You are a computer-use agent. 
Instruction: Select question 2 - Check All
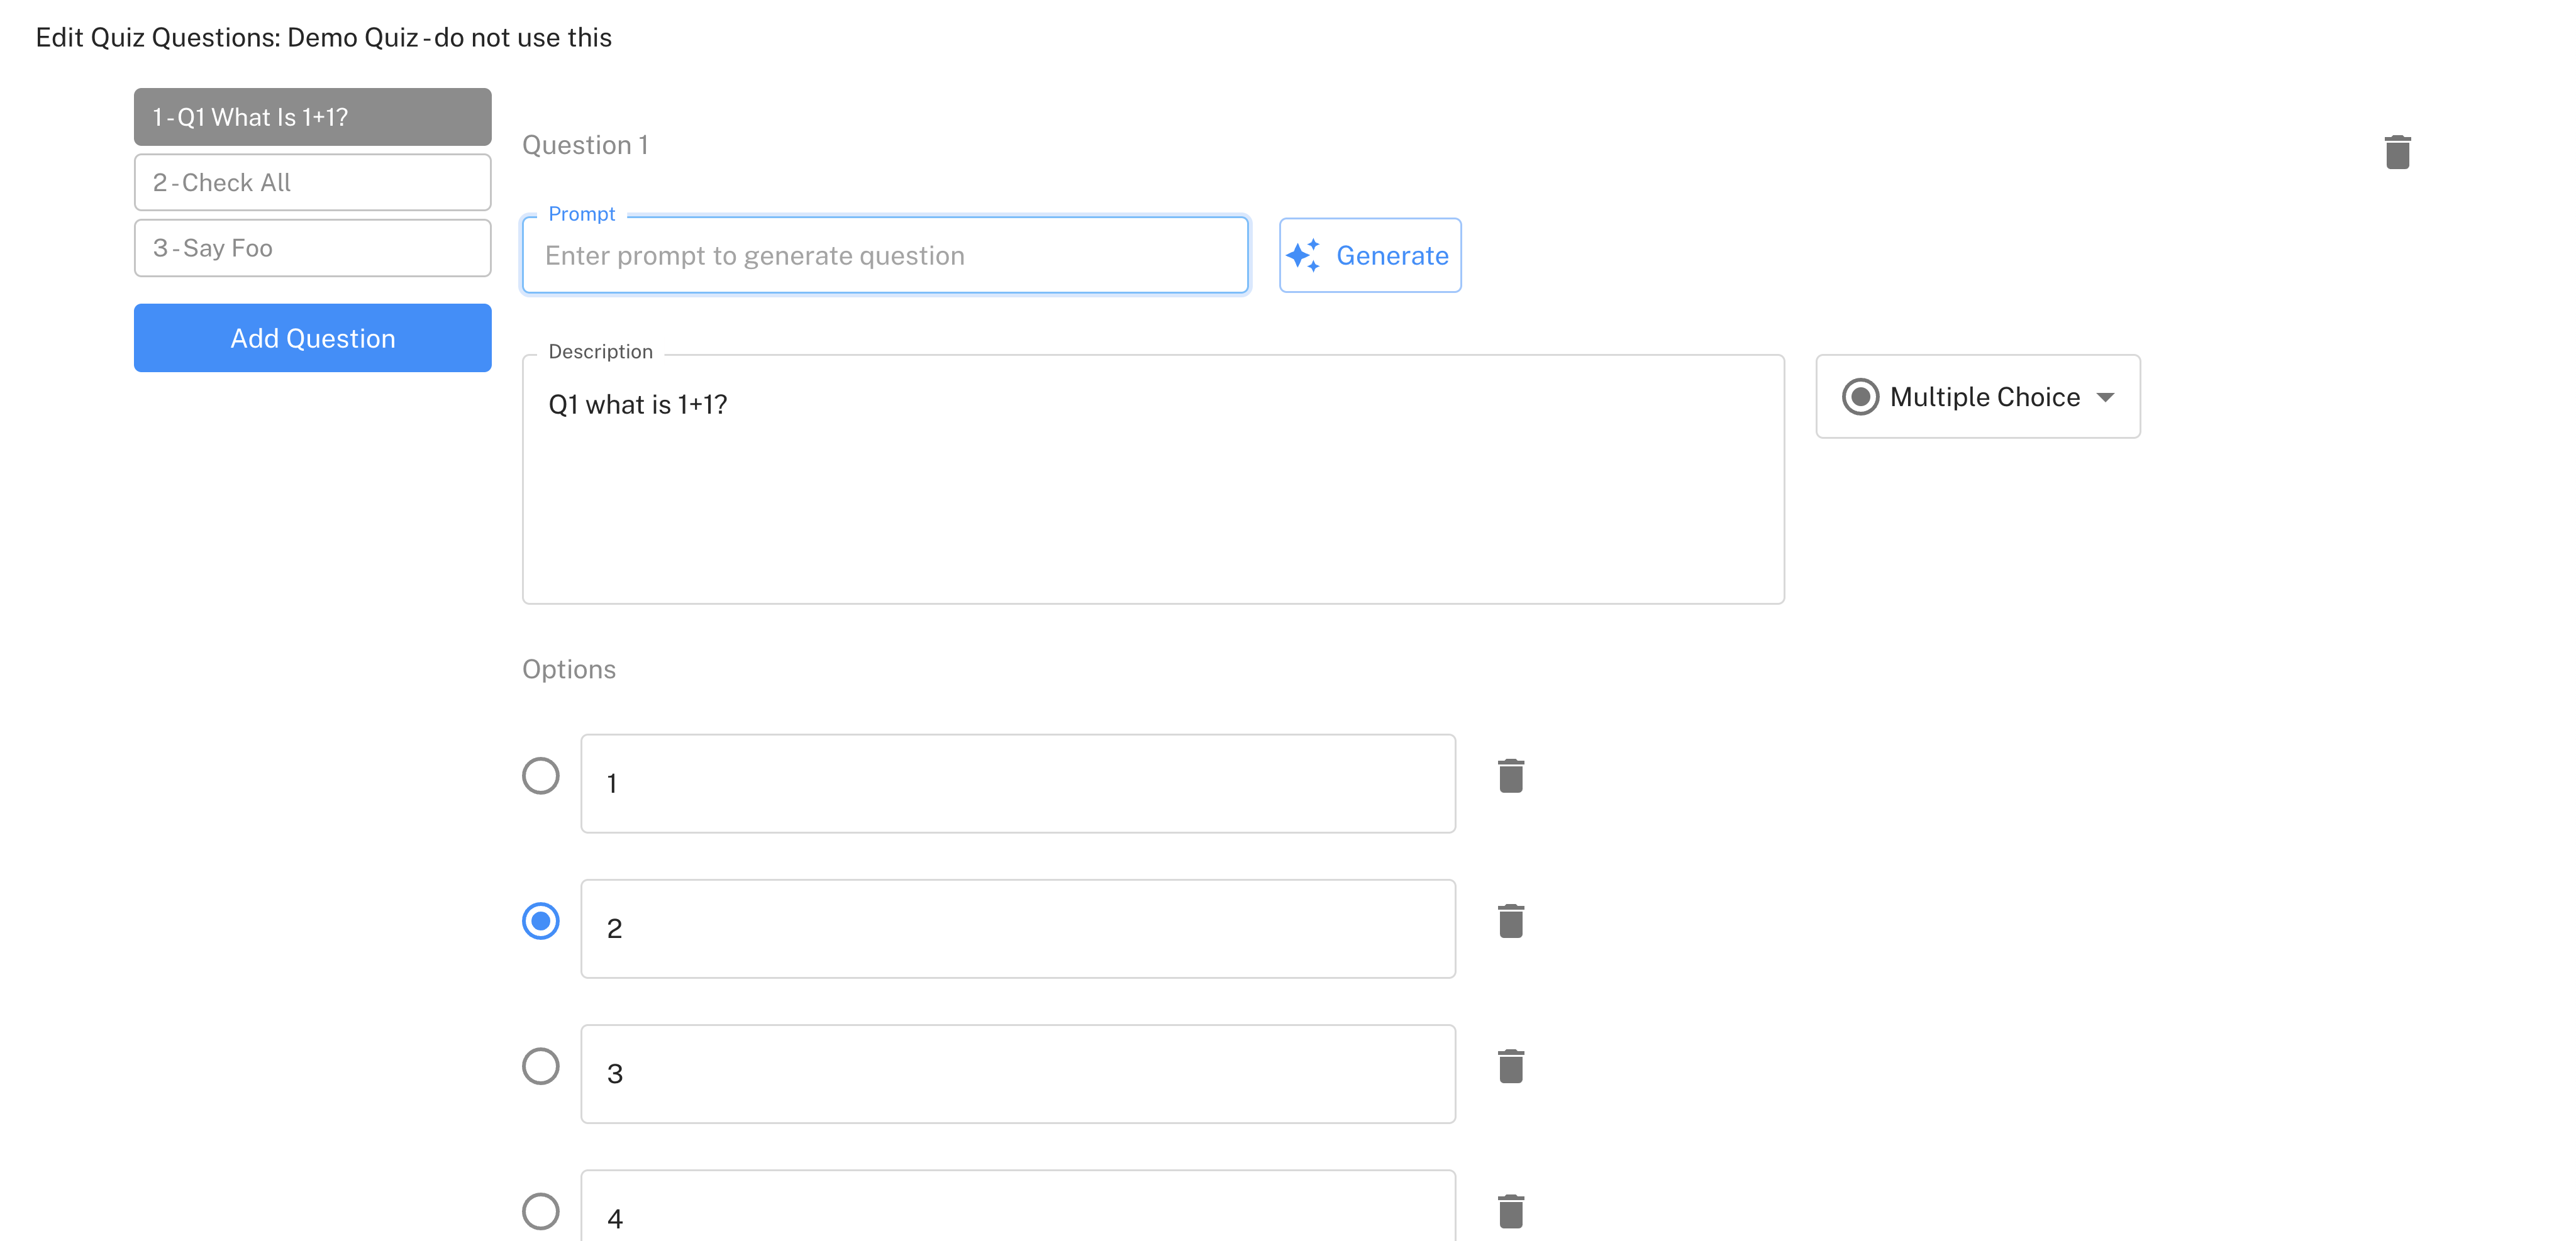tap(312, 183)
